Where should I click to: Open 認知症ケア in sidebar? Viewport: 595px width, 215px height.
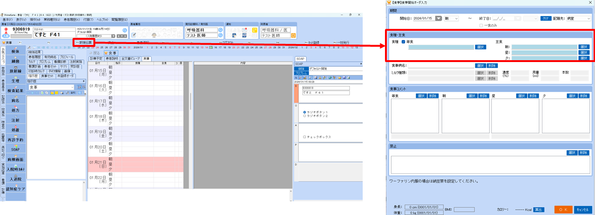click(x=15, y=188)
